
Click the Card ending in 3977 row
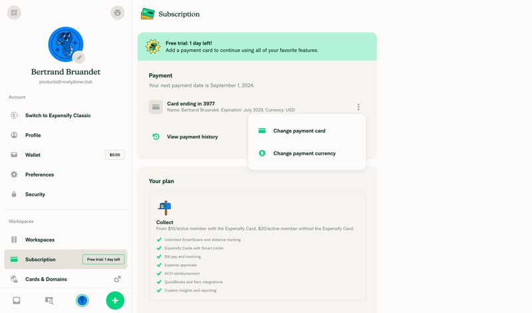[x=257, y=107]
